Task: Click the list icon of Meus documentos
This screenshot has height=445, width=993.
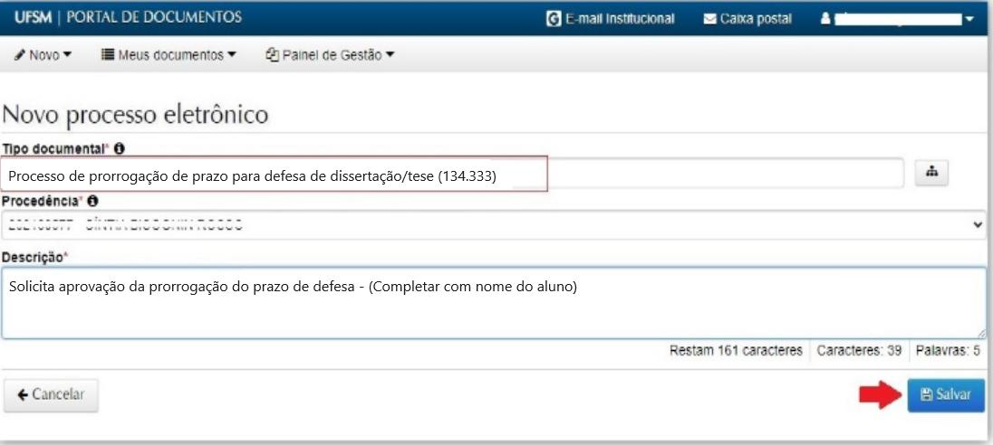Action: tap(107, 55)
